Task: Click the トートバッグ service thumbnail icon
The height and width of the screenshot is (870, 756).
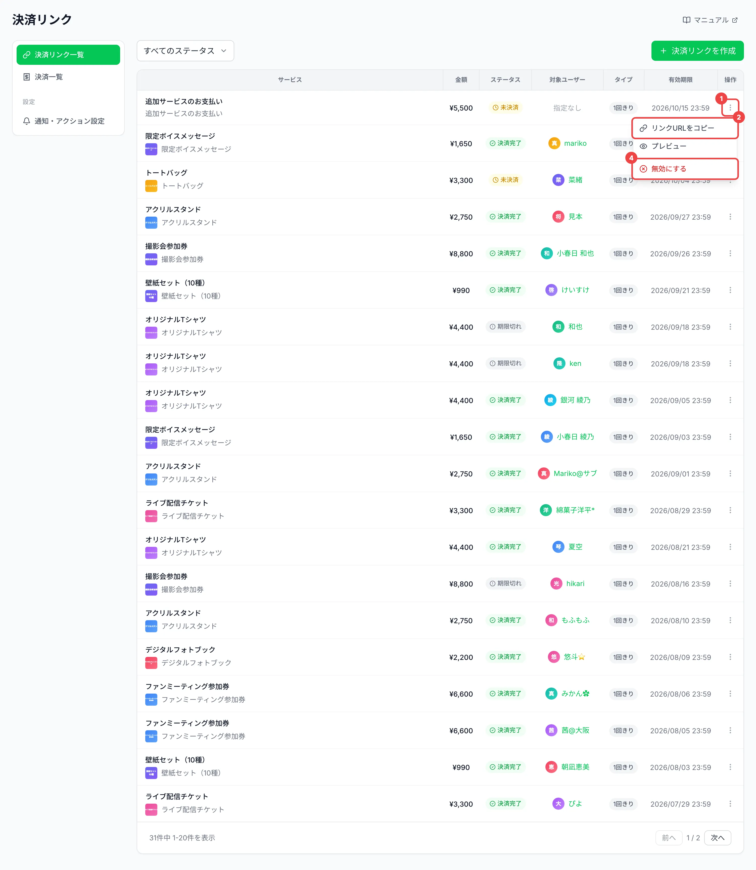Action: tap(151, 186)
